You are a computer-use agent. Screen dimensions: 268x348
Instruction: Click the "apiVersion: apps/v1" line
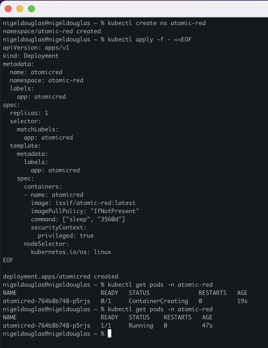(x=36, y=48)
